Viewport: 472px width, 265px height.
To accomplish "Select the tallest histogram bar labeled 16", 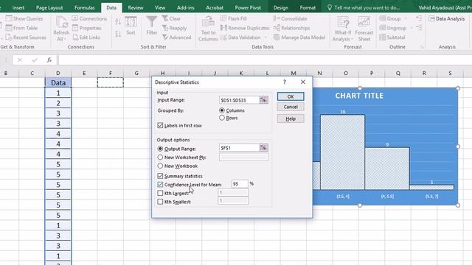I will [x=342, y=152].
